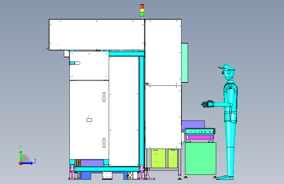Select the lower door handle slot on left door

click(x=104, y=143)
